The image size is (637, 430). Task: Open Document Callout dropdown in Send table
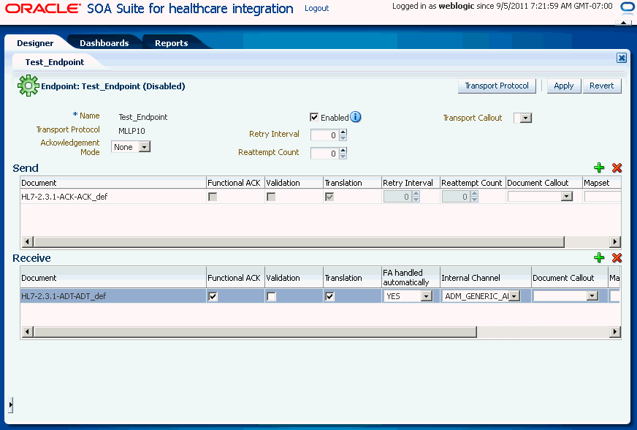pyautogui.click(x=567, y=197)
